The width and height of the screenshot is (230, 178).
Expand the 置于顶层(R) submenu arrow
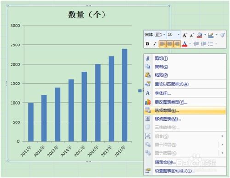click(222, 145)
